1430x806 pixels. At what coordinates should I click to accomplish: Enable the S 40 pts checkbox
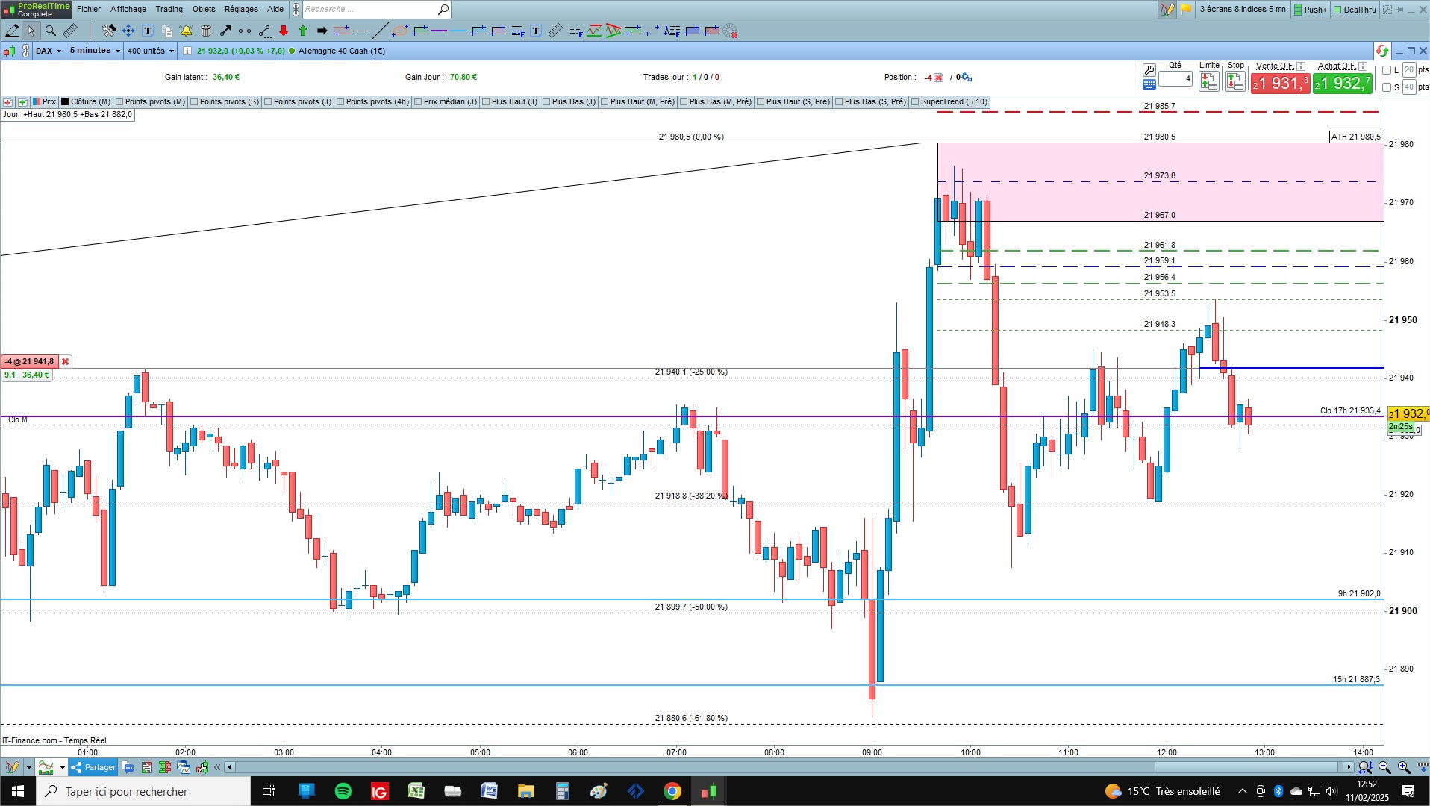(x=1387, y=87)
